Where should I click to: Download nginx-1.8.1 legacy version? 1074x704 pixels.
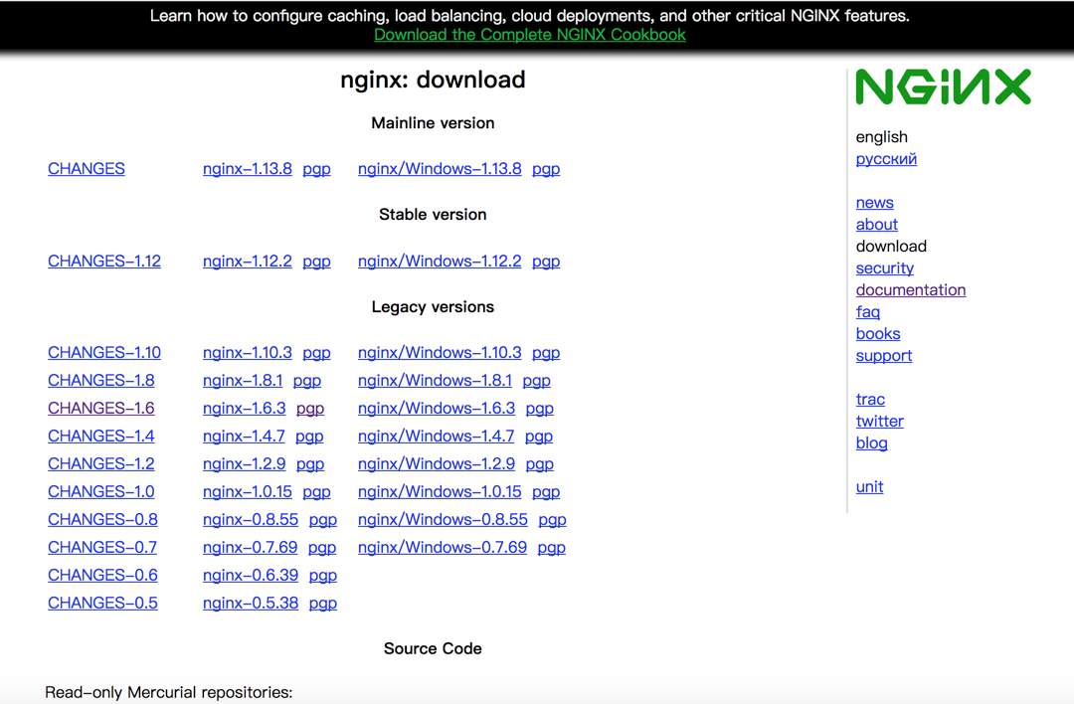coord(243,380)
